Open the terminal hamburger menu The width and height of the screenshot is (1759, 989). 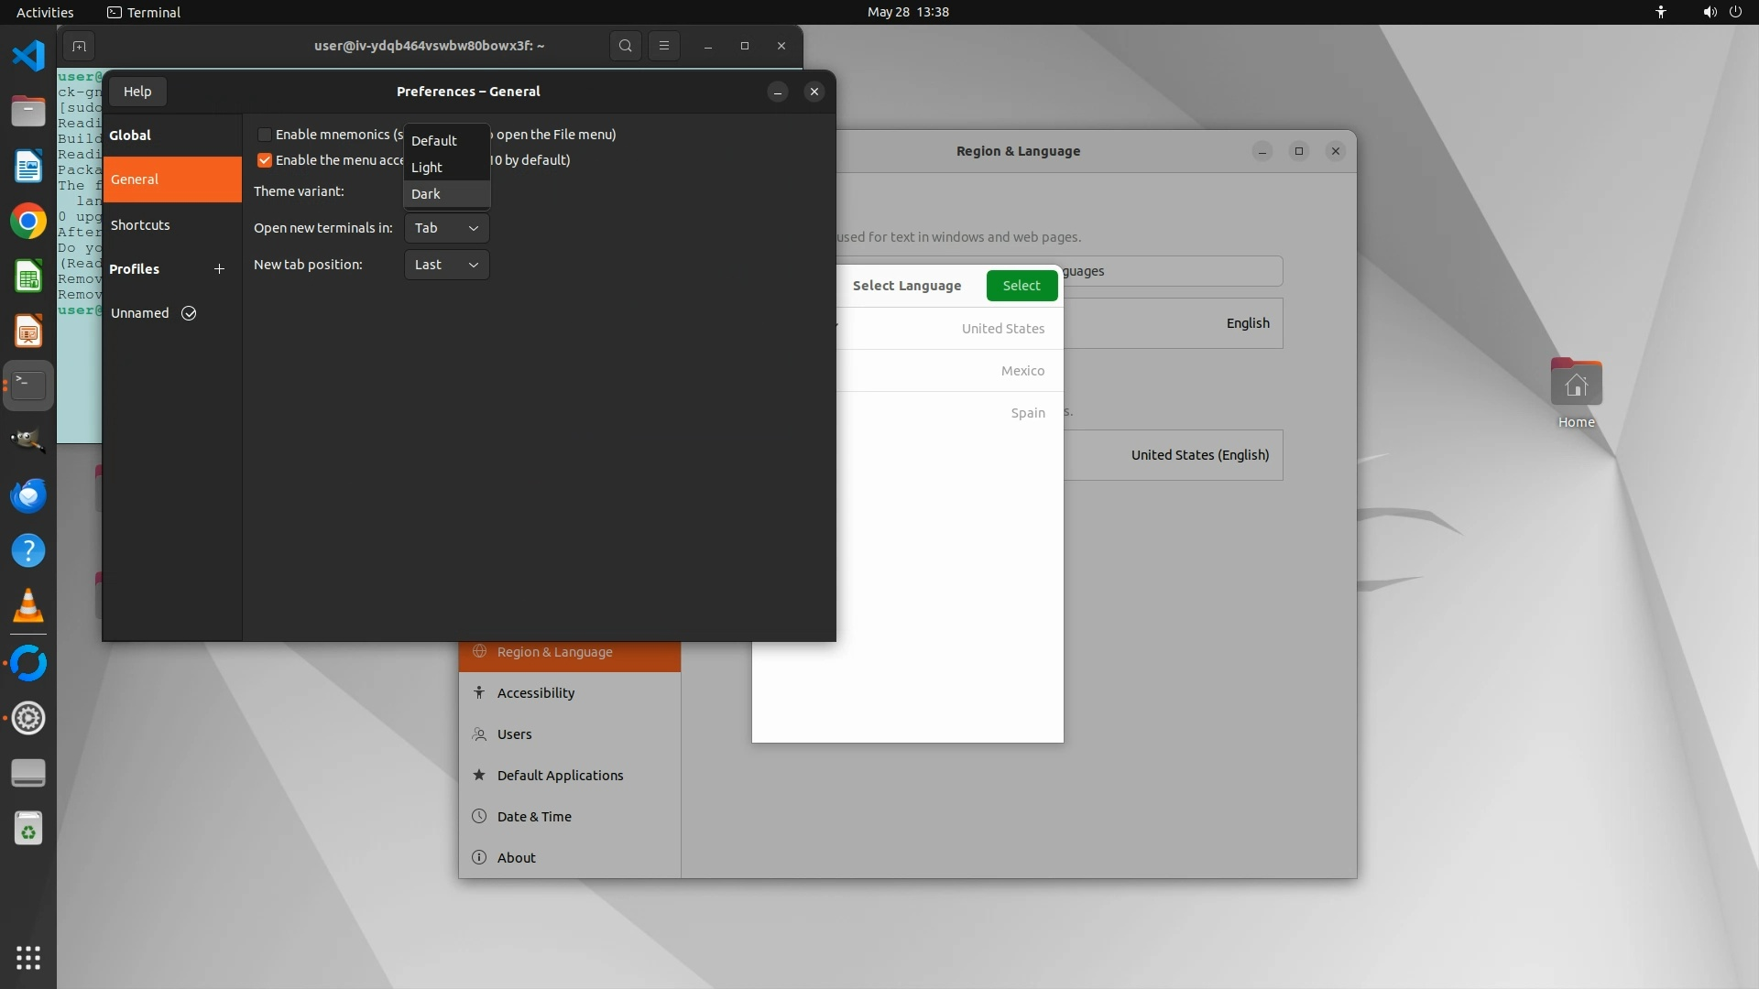coord(664,46)
